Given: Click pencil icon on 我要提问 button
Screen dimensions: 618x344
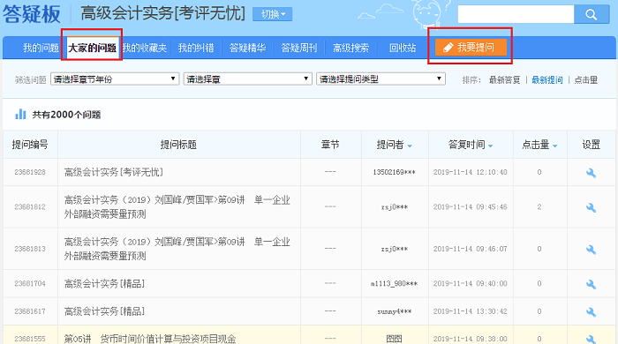Looking at the screenshot, I should [x=448, y=48].
